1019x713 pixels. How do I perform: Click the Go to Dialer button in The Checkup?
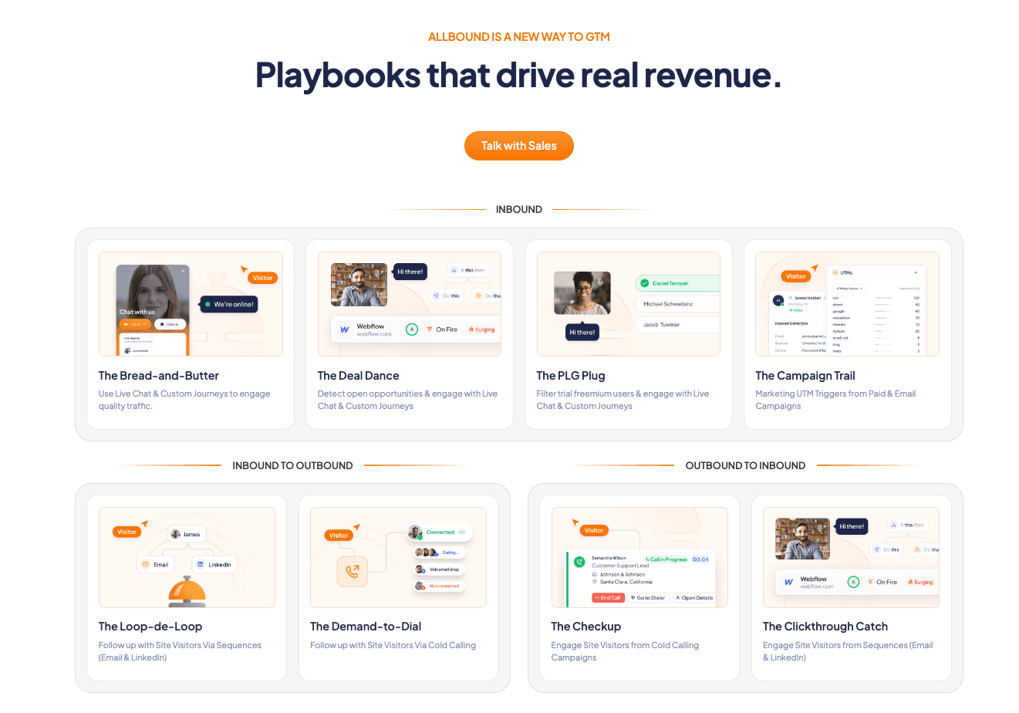click(x=648, y=598)
